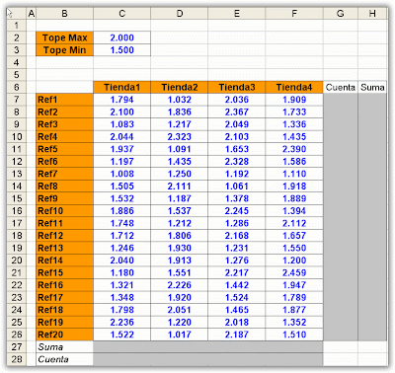
Task: Click the Ref12 Tienda4 value 1.657
Action: [294, 236]
